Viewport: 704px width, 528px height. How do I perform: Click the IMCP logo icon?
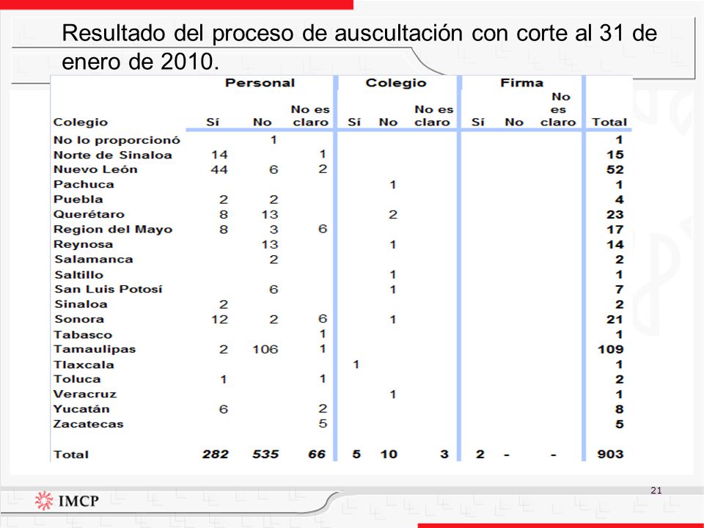click(x=44, y=501)
